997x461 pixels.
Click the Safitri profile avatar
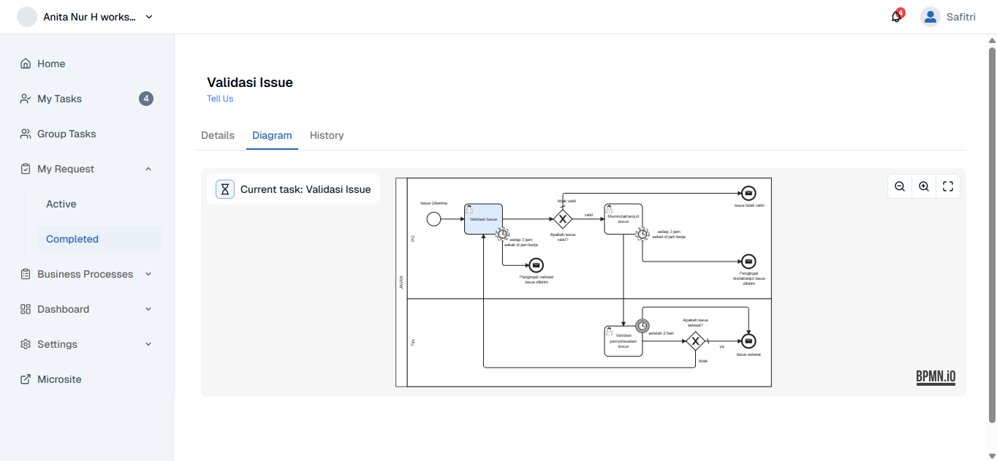(930, 16)
